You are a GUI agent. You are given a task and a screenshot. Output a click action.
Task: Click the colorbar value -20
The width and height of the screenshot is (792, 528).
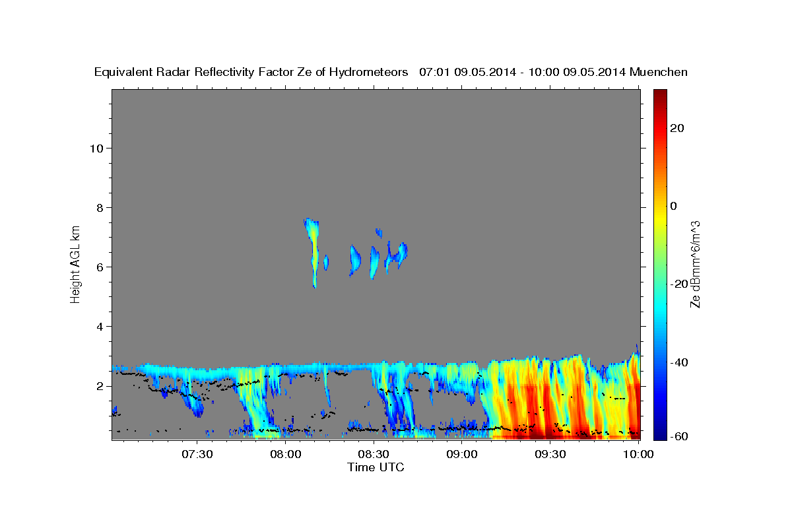pos(678,284)
